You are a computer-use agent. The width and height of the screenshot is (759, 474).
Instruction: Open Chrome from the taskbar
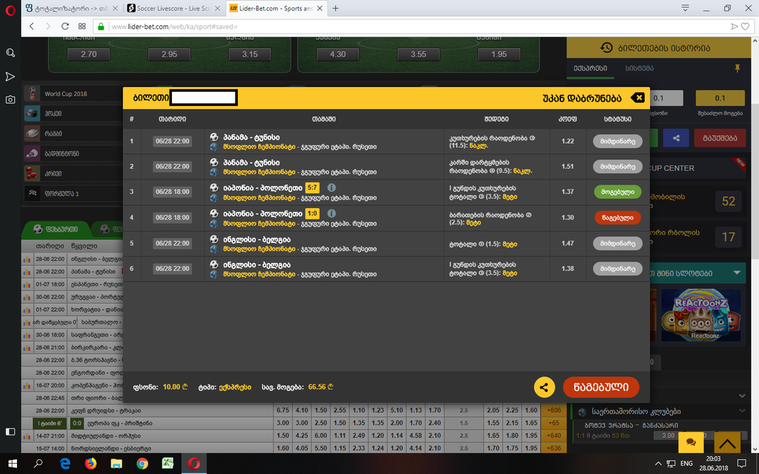pos(142,464)
